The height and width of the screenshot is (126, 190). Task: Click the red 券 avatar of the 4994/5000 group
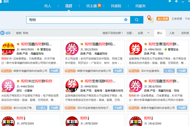136,48
